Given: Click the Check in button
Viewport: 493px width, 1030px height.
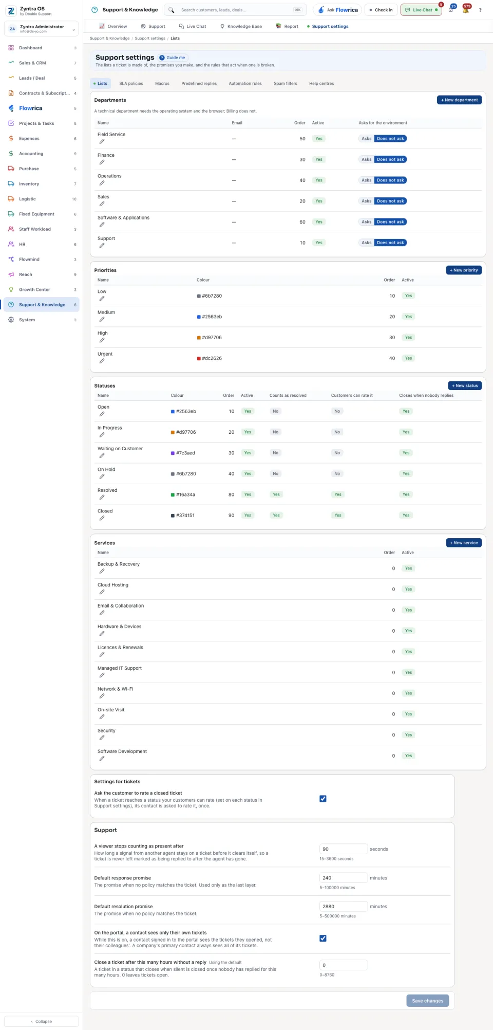Looking at the screenshot, I should click(x=381, y=10).
